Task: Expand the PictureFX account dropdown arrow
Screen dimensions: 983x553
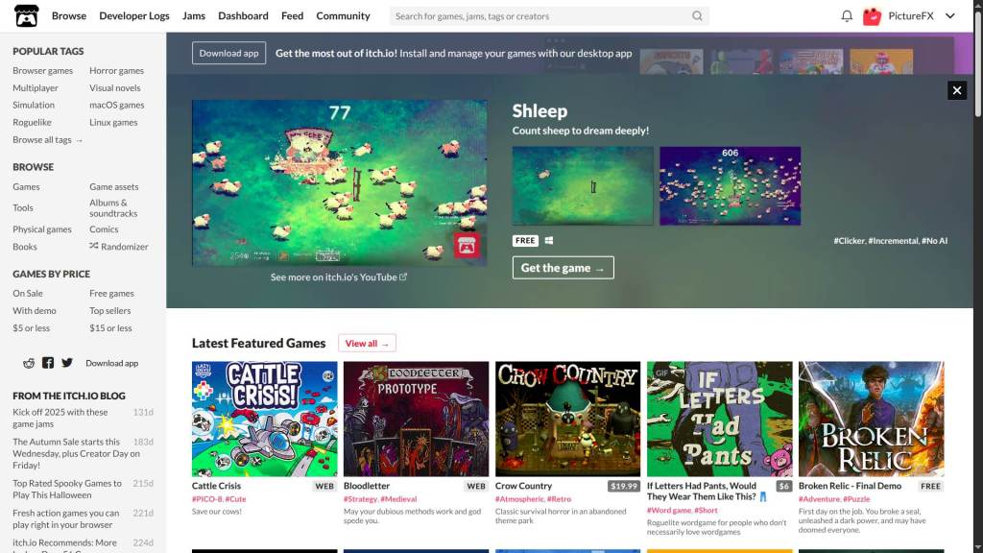Action: [x=949, y=16]
